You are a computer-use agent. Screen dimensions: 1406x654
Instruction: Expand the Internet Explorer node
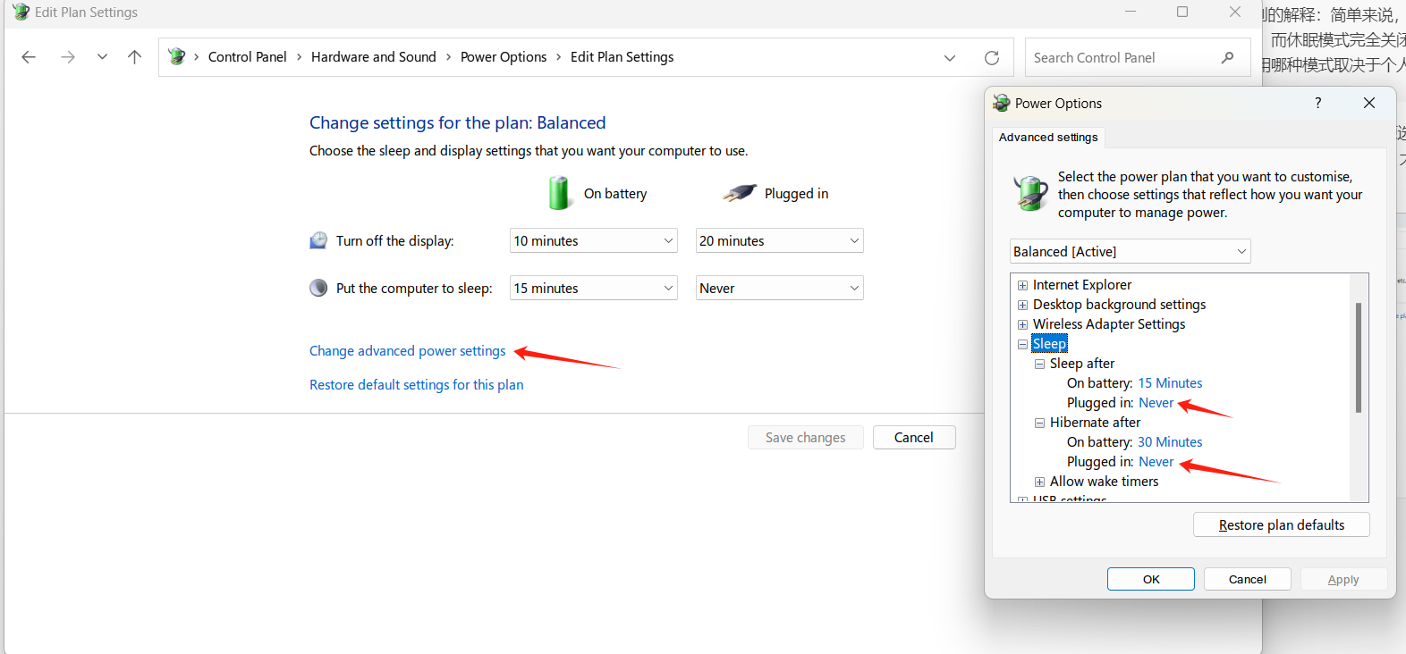coord(1022,285)
